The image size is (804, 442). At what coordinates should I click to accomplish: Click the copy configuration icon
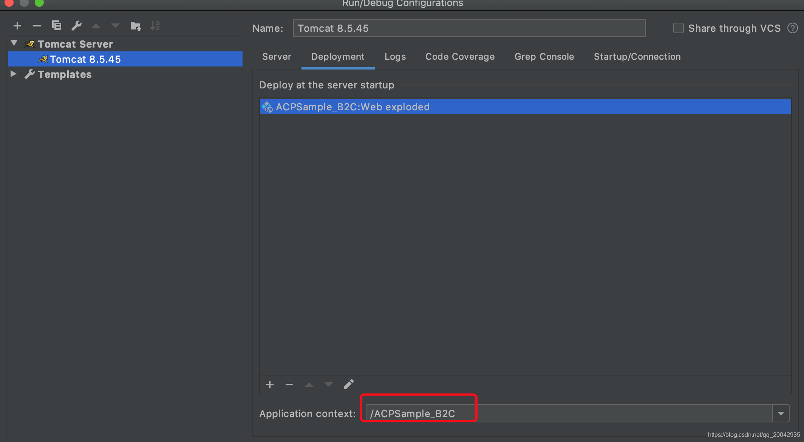coord(57,26)
